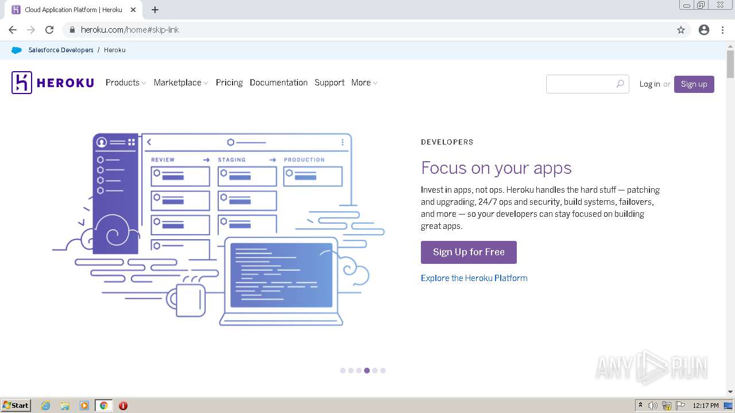This screenshot has width=735, height=413.
Task: Click the Heroku breadcrumb link
Action: (x=115, y=50)
